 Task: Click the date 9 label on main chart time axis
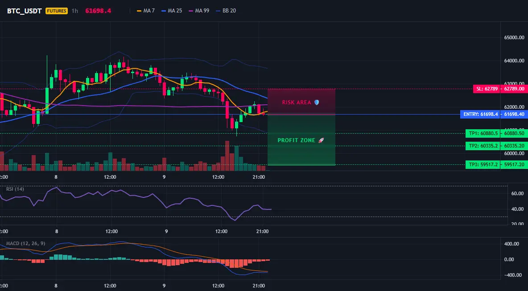pyautogui.click(x=164, y=177)
